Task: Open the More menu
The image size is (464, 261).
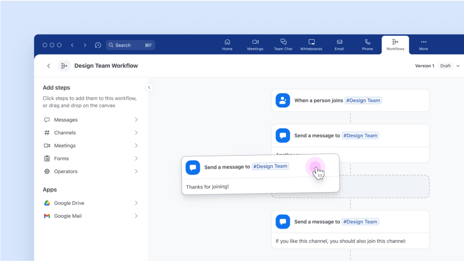Action: tap(424, 45)
